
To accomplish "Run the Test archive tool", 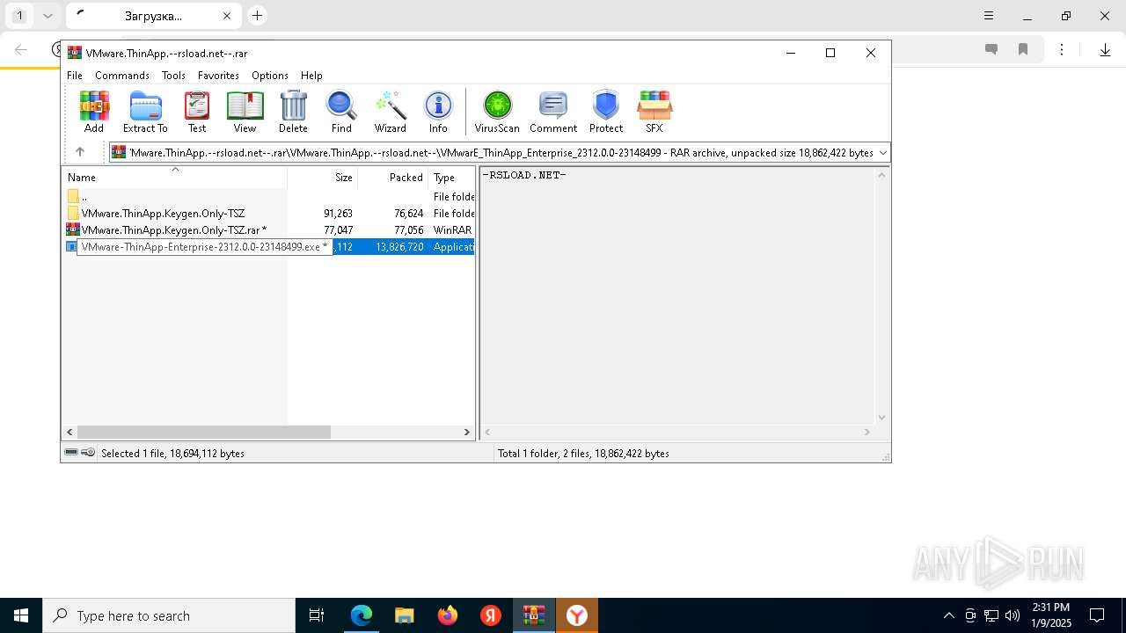I will (x=197, y=112).
